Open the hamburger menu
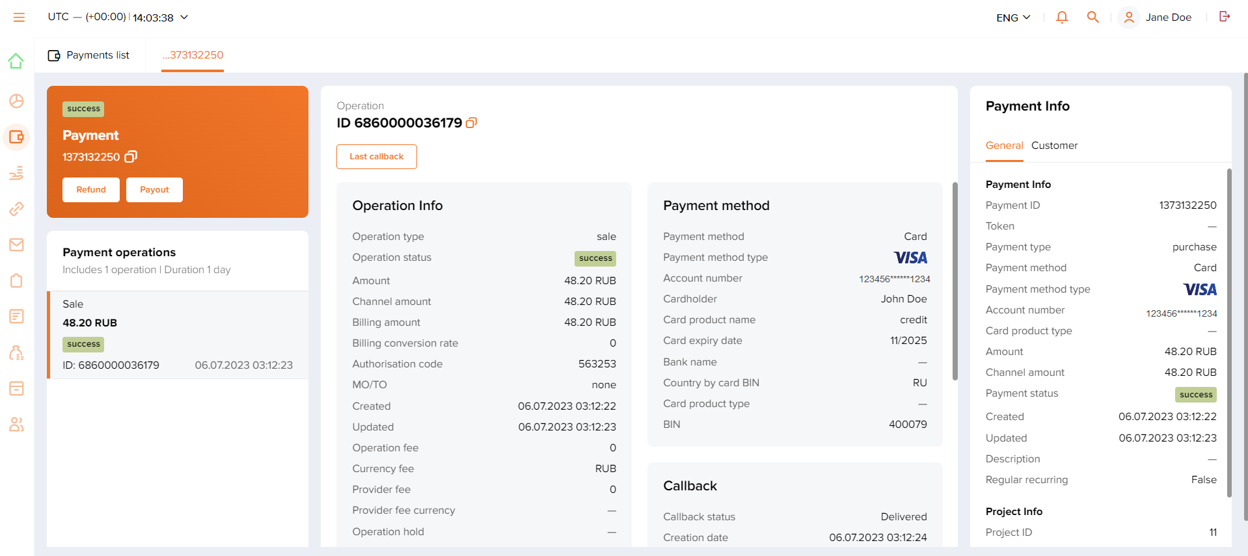1248x556 pixels. (19, 18)
